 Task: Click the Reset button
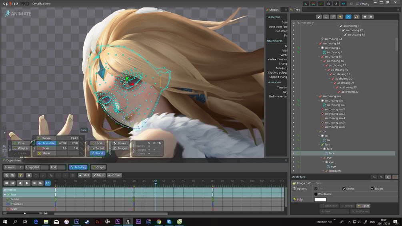pos(364,206)
